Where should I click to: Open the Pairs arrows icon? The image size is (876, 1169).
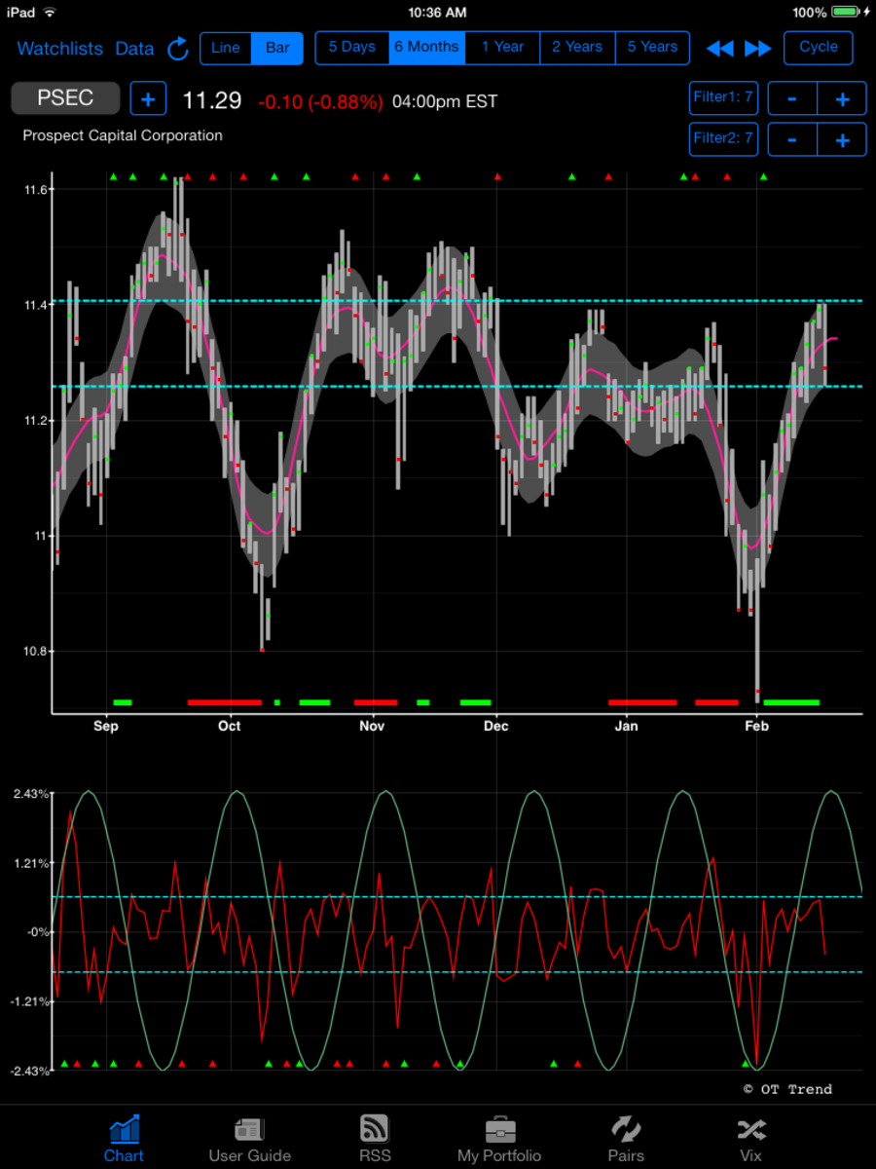tap(626, 1130)
